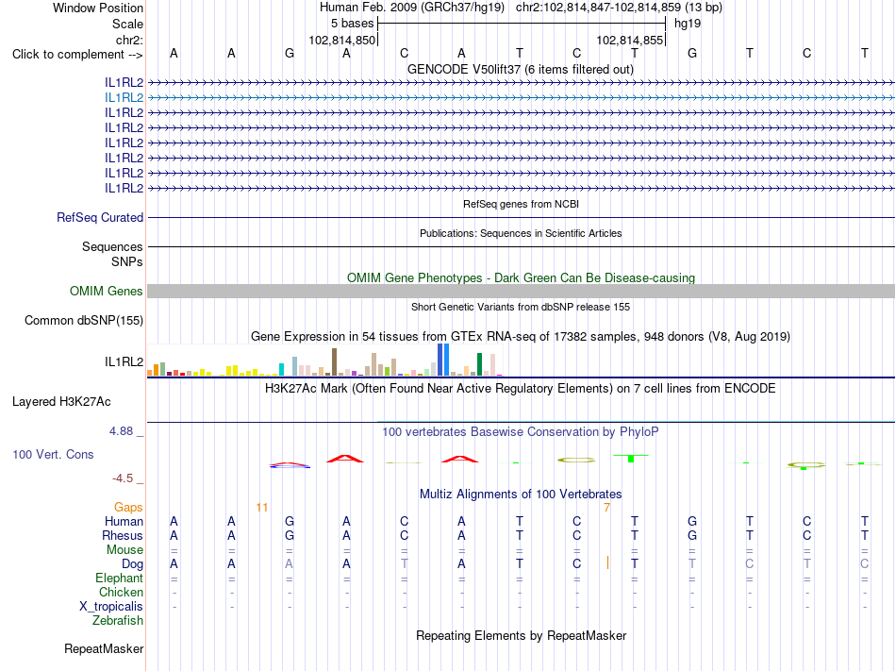Select the Mouse alignment row label
This screenshot has width=896, height=671.
pyautogui.click(x=124, y=550)
